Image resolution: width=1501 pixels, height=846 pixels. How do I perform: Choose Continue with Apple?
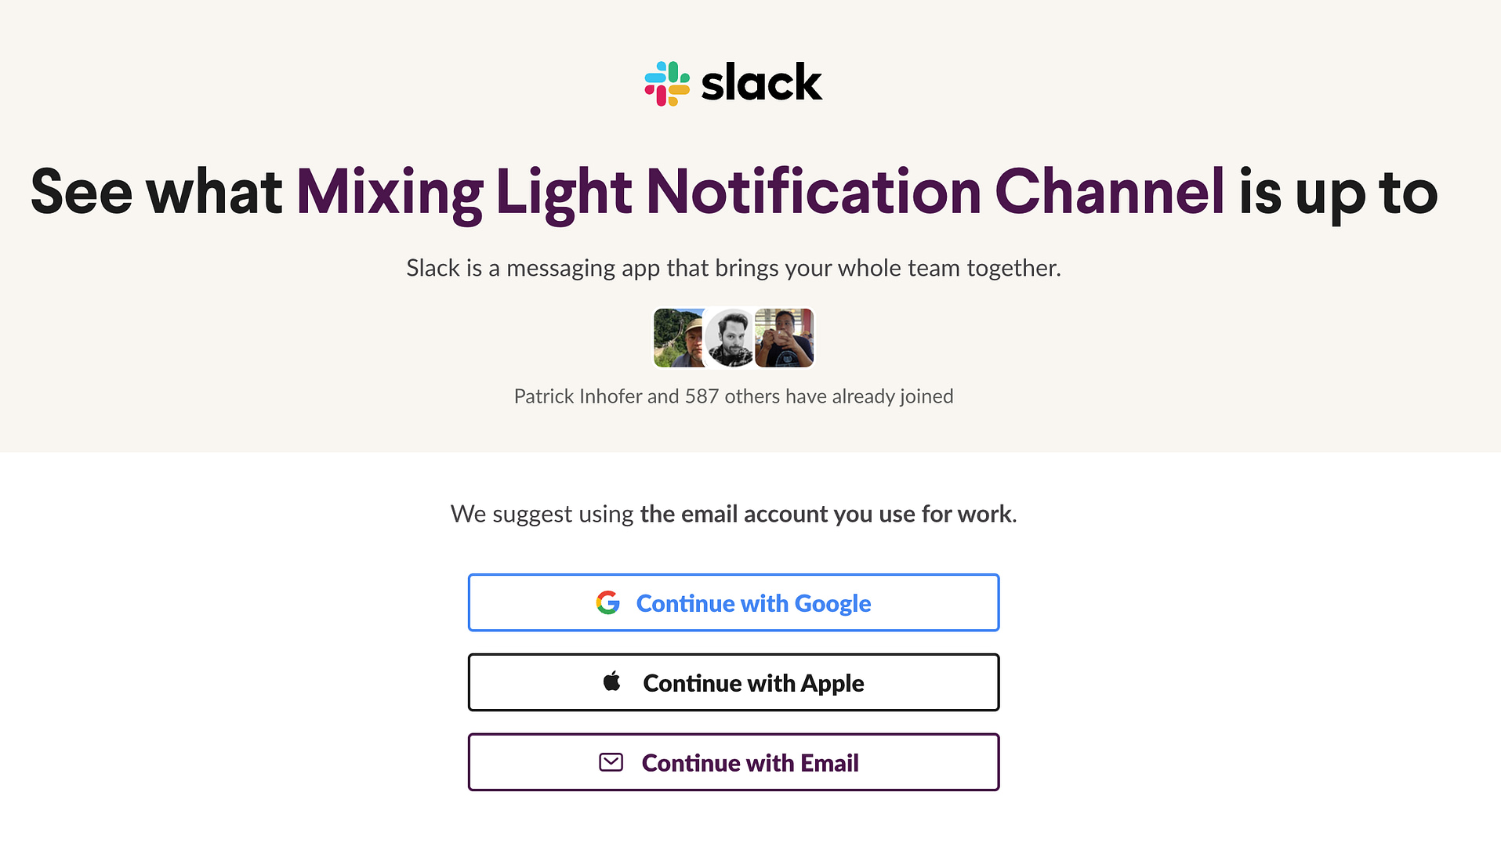pyautogui.click(x=734, y=682)
